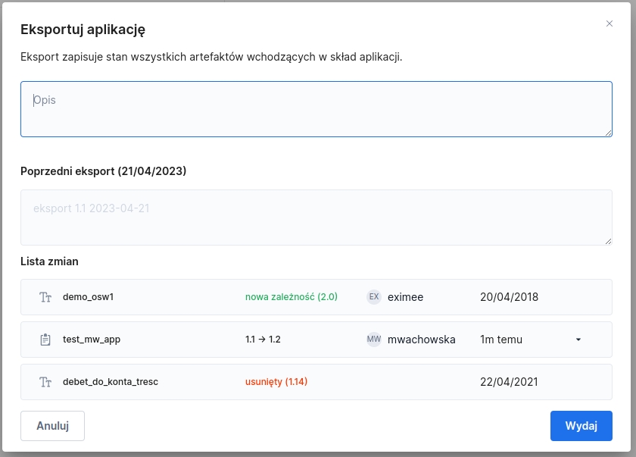The image size is (636, 457).
Task: Focus the Opis description text area
Action: pyautogui.click(x=316, y=109)
